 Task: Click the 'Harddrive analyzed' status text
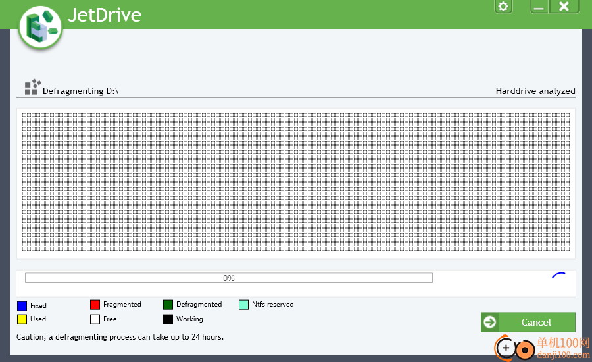(x=535, y=91)
